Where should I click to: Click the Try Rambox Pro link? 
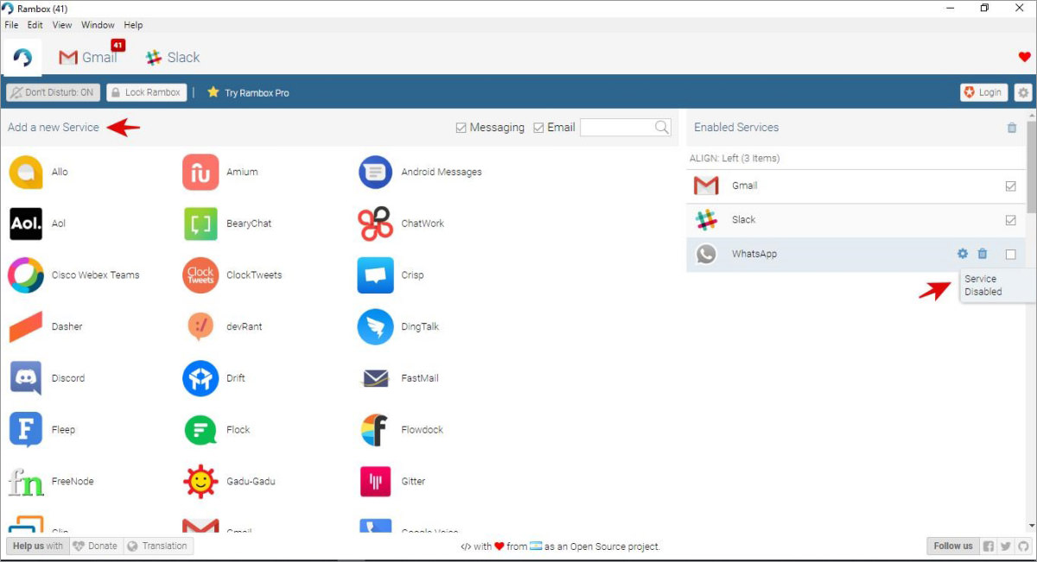pyautogui.click(x=248, y=92)
